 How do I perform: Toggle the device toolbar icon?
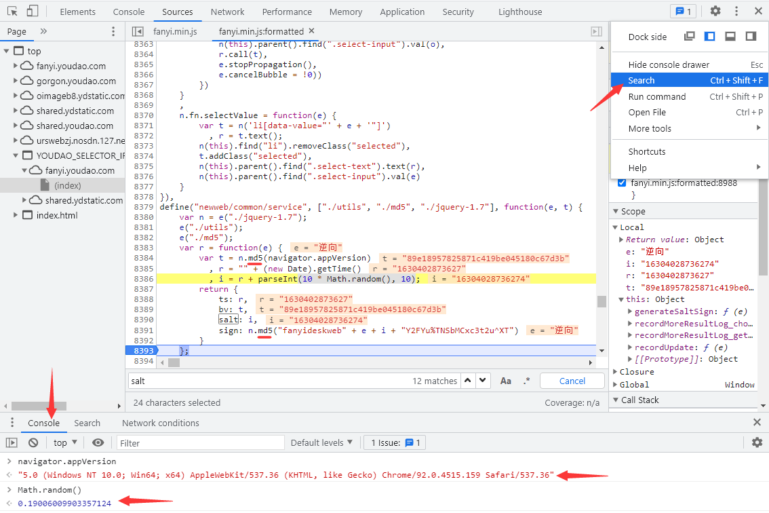tap(32, 12)
